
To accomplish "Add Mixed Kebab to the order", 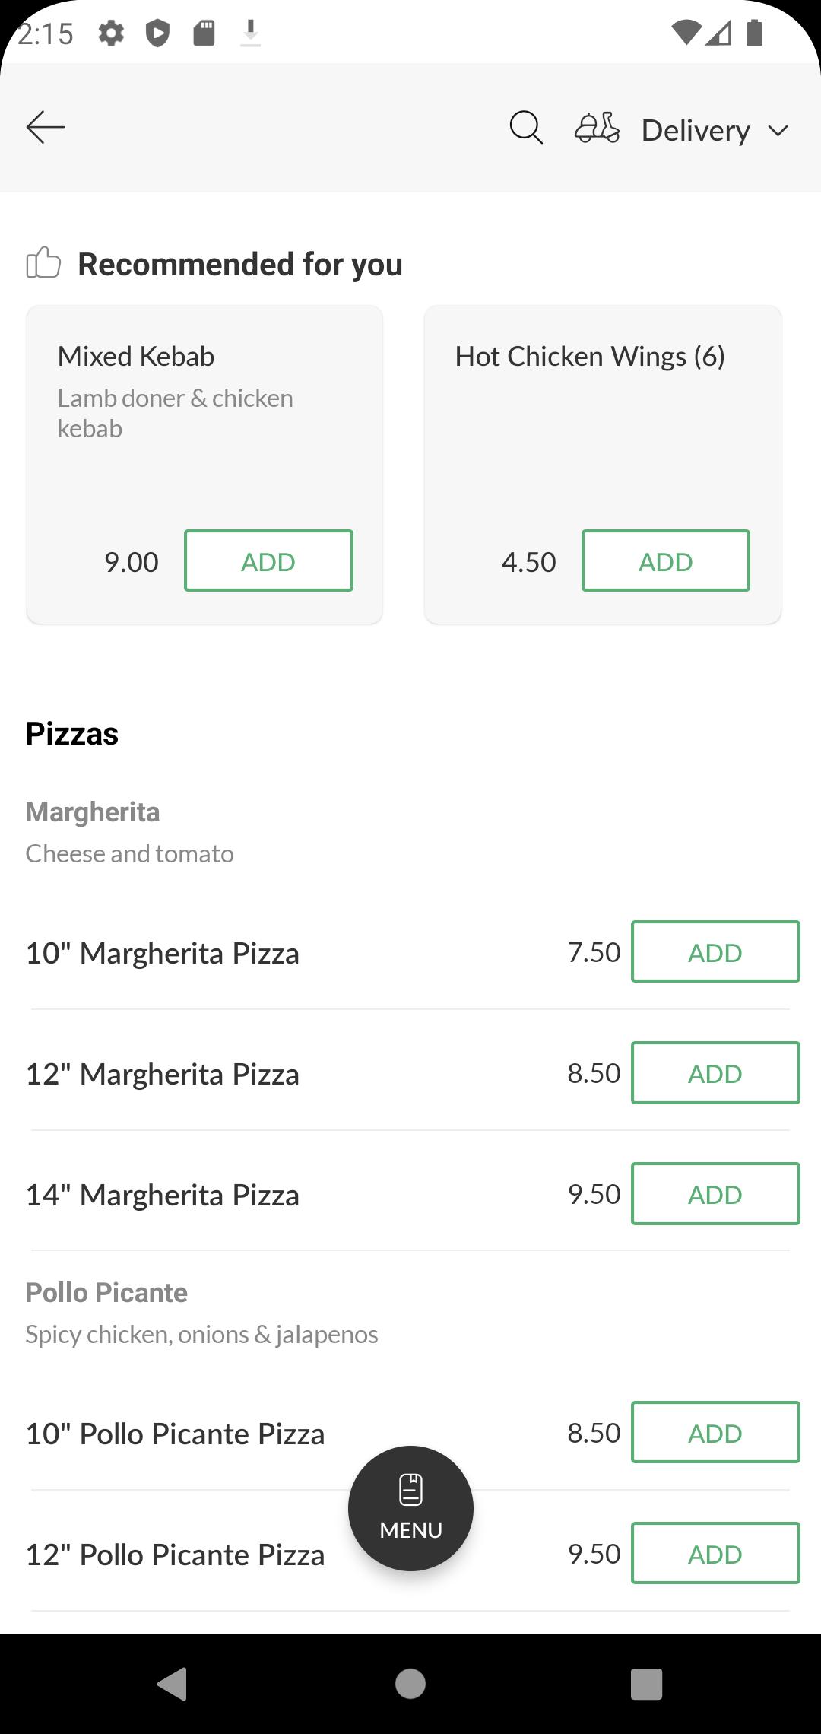I will pyautogui.click(x=268, y=561).
